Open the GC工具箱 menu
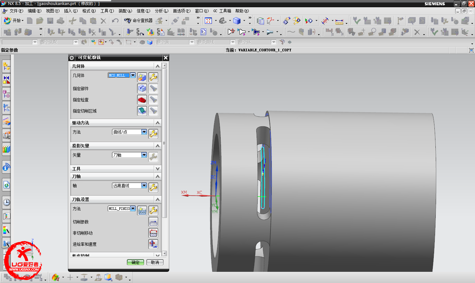This screenshot has width=475, height=283. point(222,11)
